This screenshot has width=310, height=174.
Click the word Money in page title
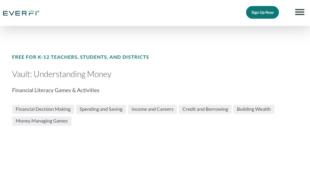tap(99, 74)
